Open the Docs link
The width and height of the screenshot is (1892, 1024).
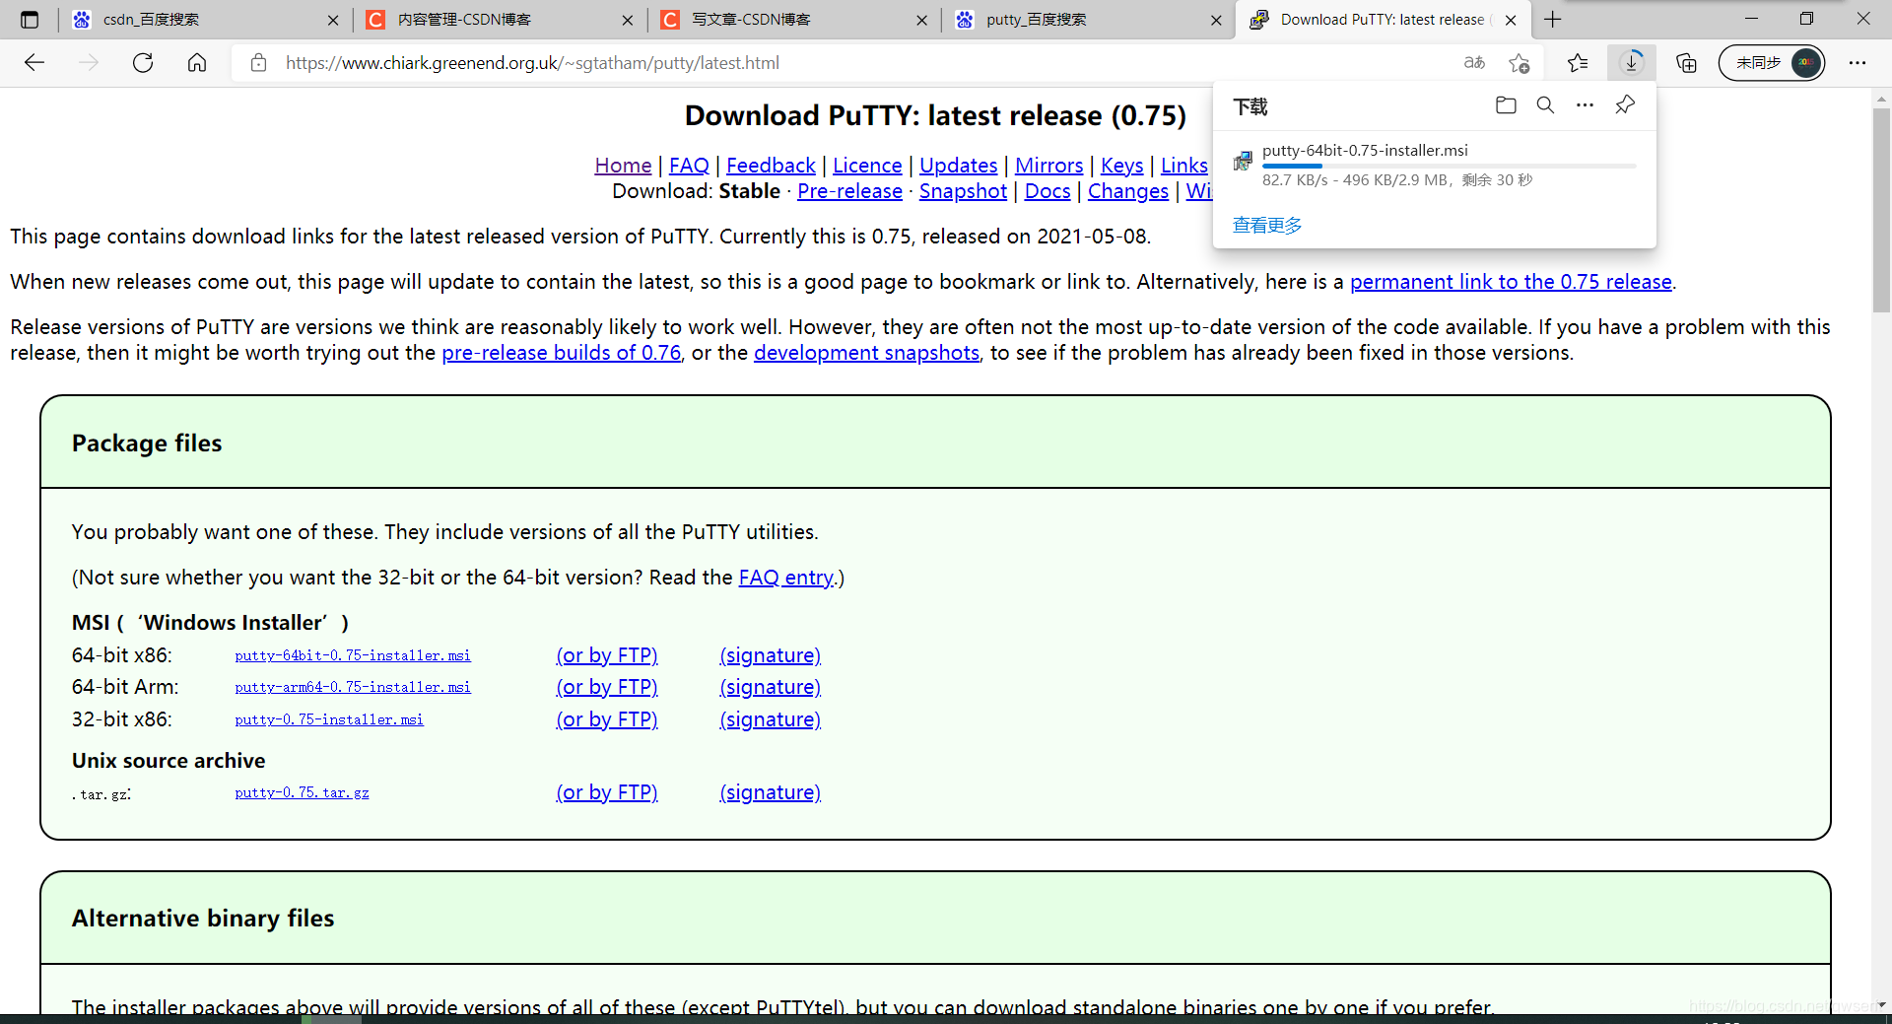tap(1047, 191)
